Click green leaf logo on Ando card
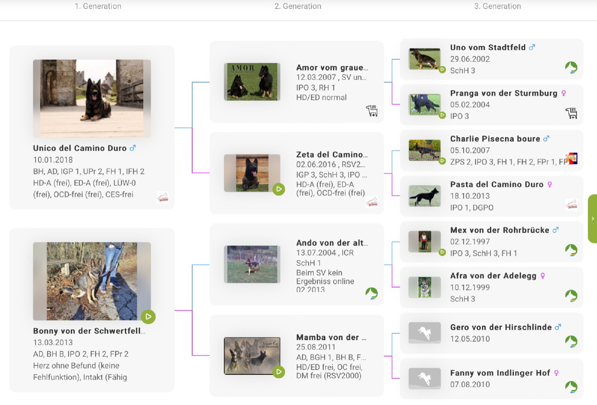 [371, 293]
